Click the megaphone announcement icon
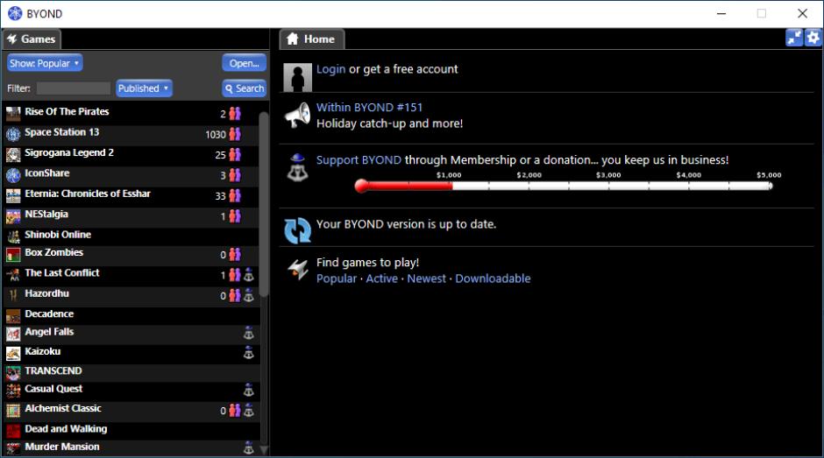The height and width of the screenshot is (458, 824). pos(297,115)
